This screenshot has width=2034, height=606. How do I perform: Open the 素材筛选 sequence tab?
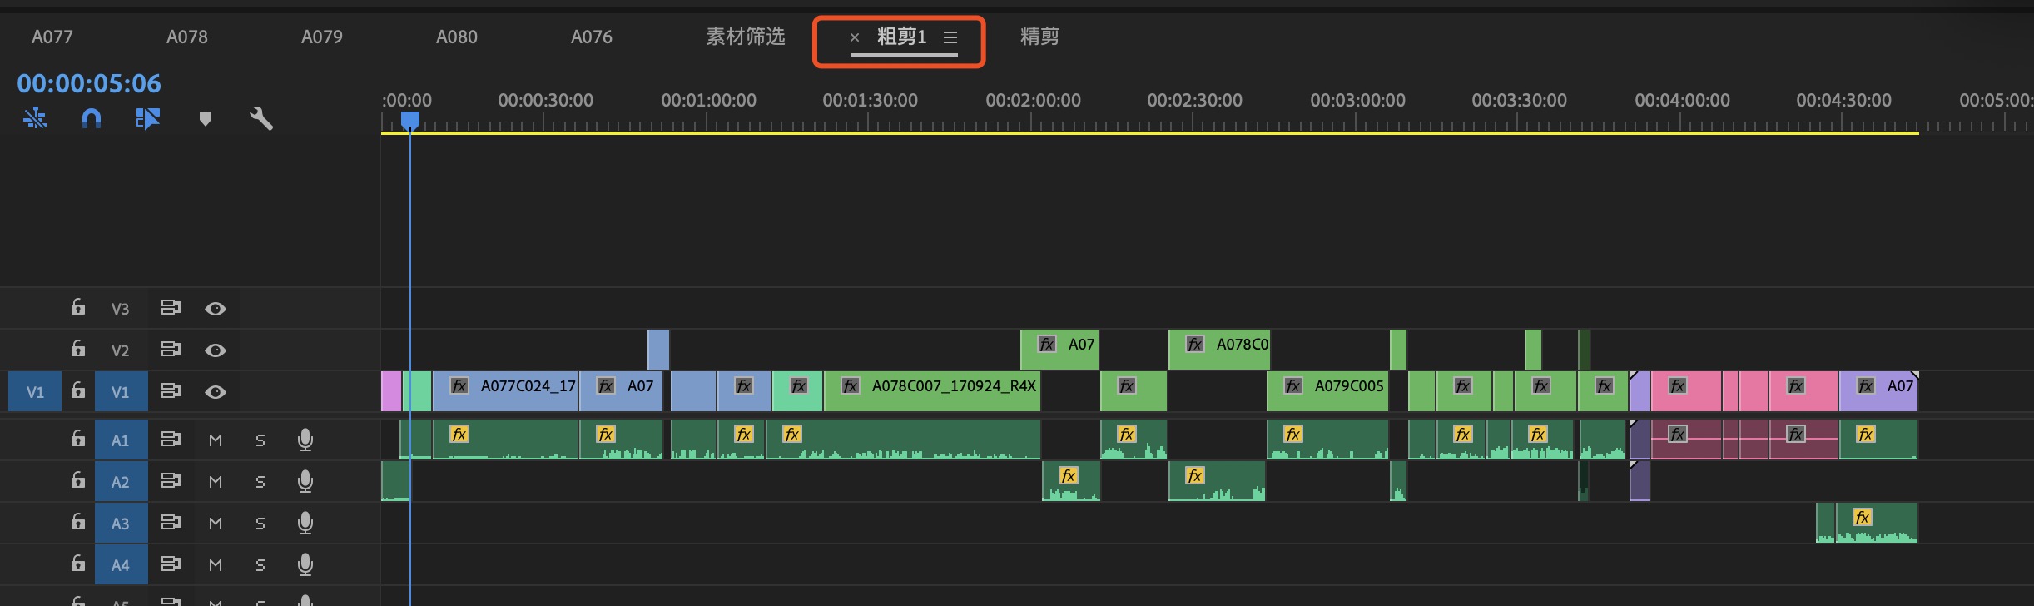point(745,37)
